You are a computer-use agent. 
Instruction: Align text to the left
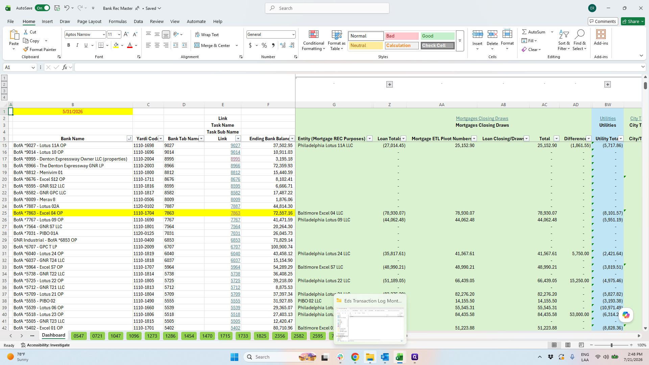[x=148, y=45]
